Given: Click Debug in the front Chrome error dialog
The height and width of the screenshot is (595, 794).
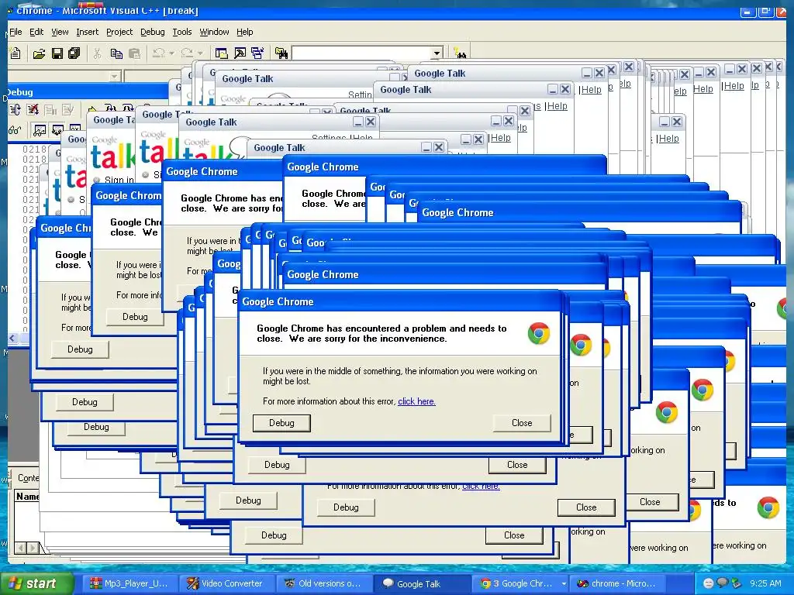Looking at the screenshot, I should tap(281, 423).
